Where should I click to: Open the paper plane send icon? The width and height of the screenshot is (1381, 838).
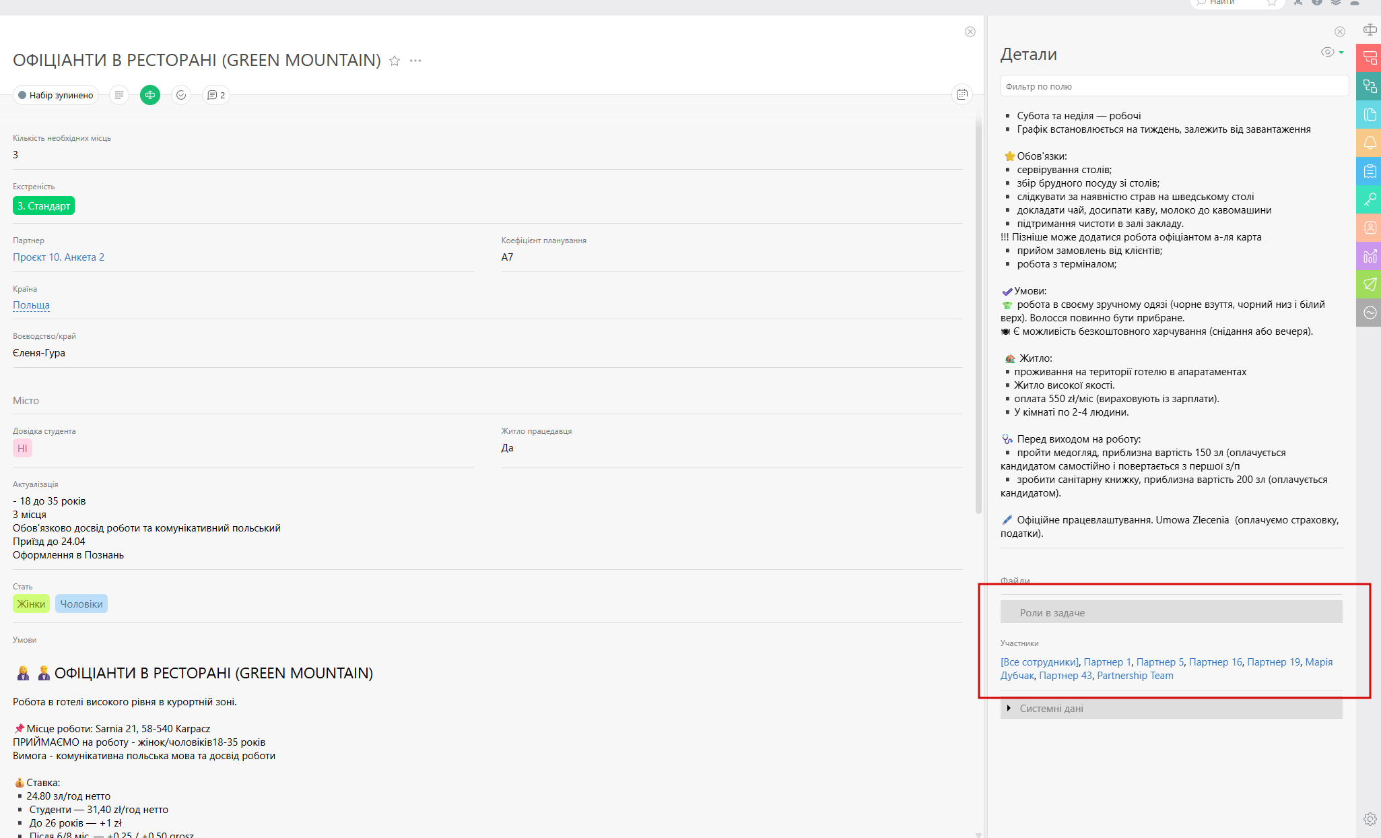[1369, 284]
